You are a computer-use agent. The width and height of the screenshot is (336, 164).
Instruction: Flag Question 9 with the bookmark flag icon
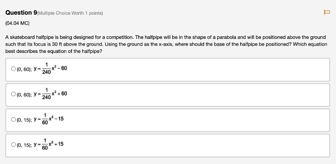tap(326, 13)
